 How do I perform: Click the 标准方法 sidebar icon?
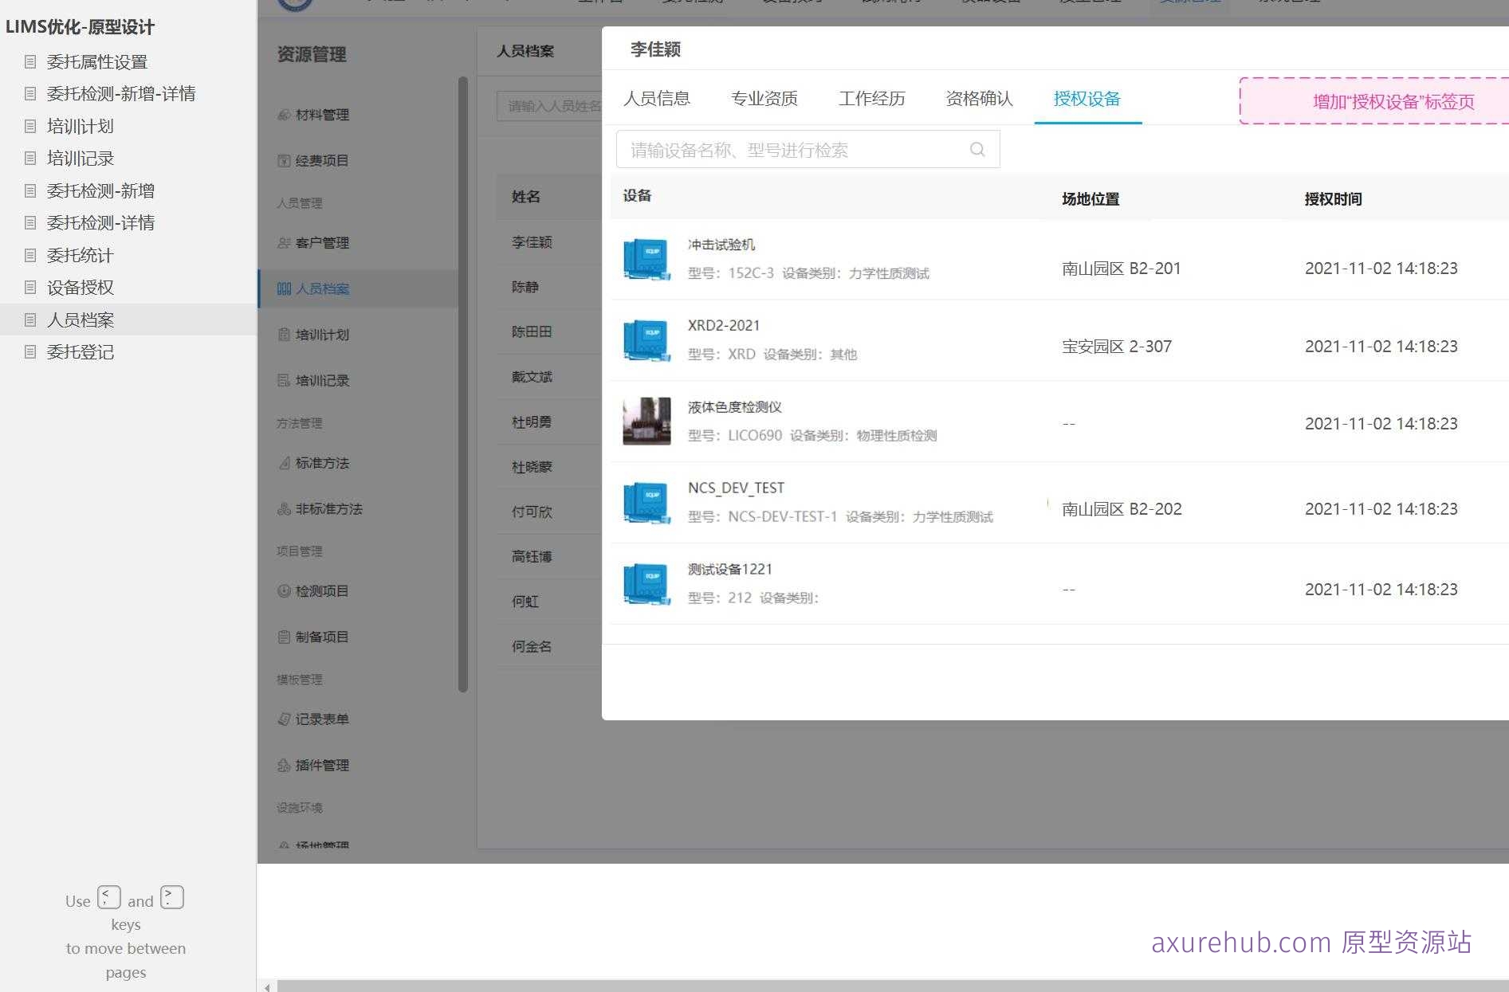[x=284, y=463]
